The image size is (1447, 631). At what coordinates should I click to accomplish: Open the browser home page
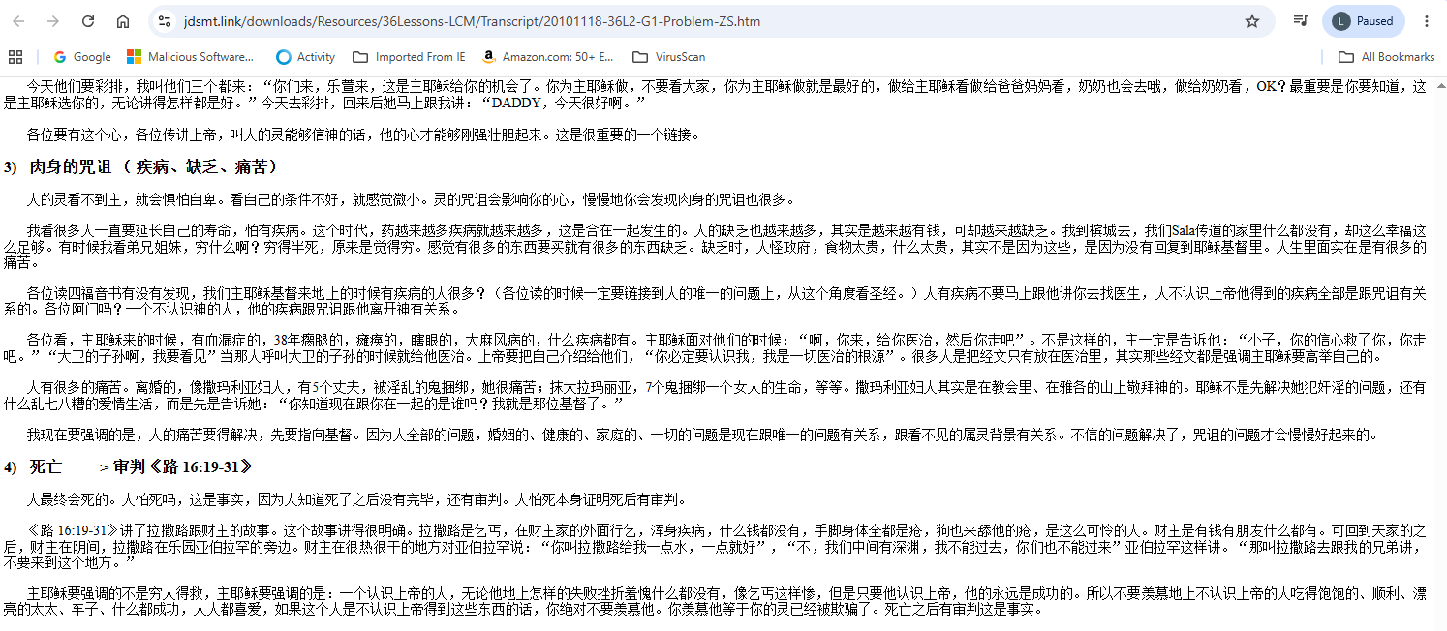point(123,21)
